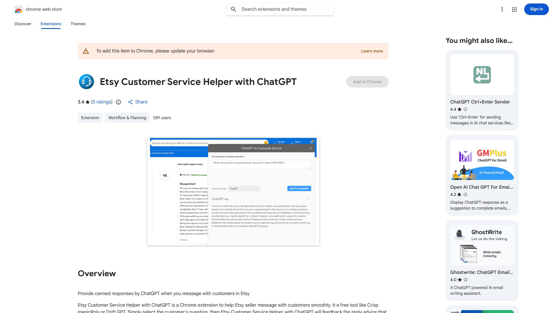Click the Sign in button
The height and width of the screenshot is (313, 557).
[x=536, y=9]
